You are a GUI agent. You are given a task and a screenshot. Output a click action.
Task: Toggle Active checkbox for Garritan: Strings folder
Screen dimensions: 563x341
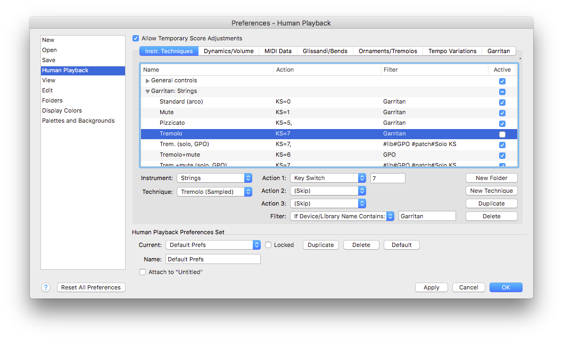(x=502, y=92)
